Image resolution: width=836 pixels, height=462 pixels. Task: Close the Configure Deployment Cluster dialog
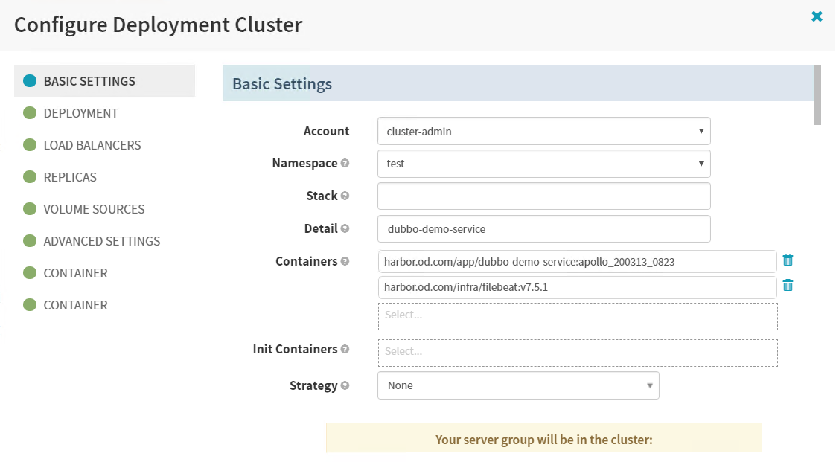click(817, 16)
